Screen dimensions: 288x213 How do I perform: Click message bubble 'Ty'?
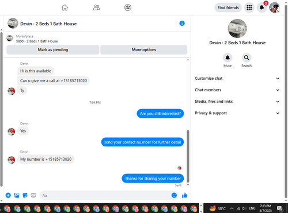coord(22,90)
